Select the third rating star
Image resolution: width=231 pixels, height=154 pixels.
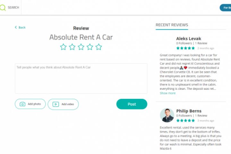pyautogui.click(x=81, y=47)
